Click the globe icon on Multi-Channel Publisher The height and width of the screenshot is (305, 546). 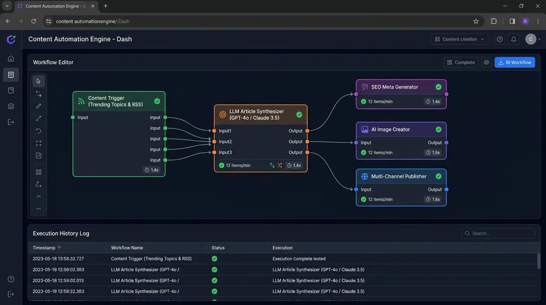point(365,176)
